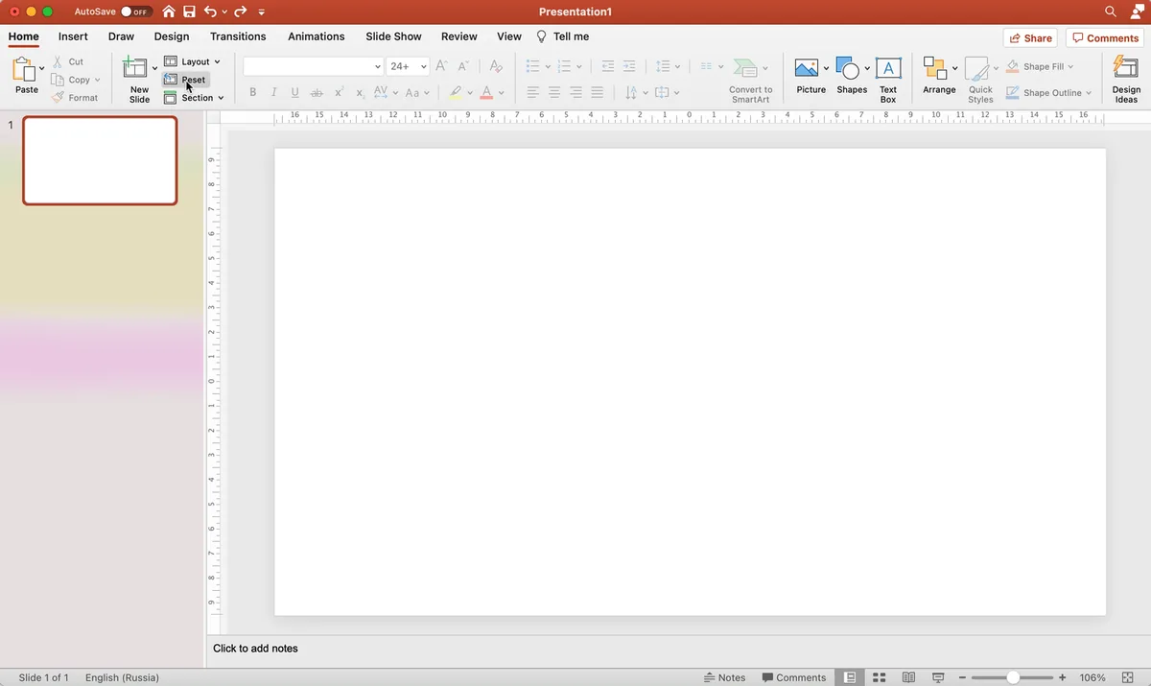1151x686 pixels.
Task: Align text left
Action: pyautogui.click(x=532, y=93)
